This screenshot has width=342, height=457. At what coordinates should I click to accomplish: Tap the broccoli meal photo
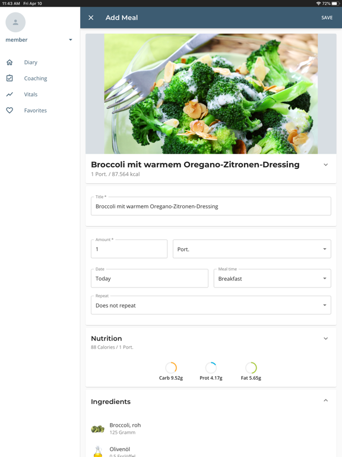click(x=211, y=94)
